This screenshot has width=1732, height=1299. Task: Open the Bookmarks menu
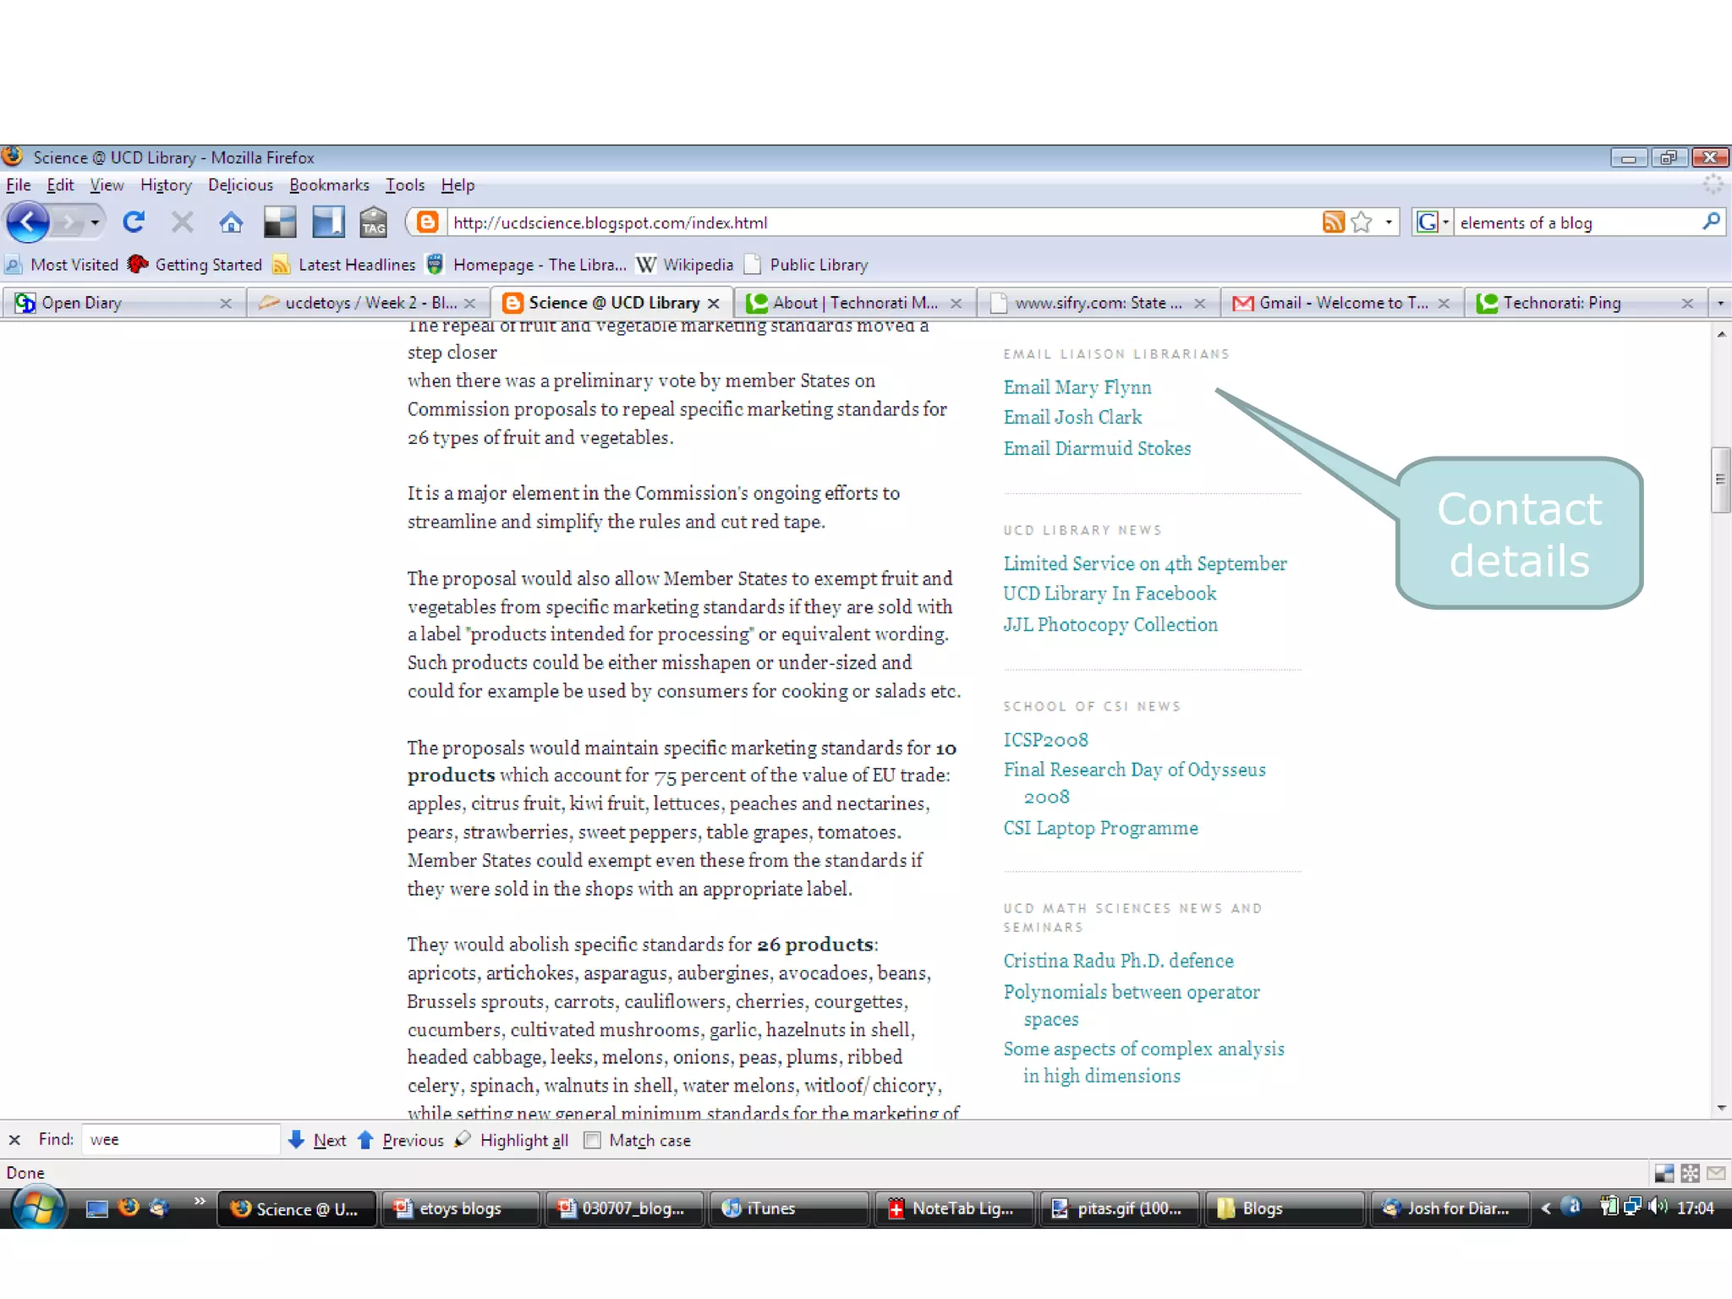[x=329, y=185]
